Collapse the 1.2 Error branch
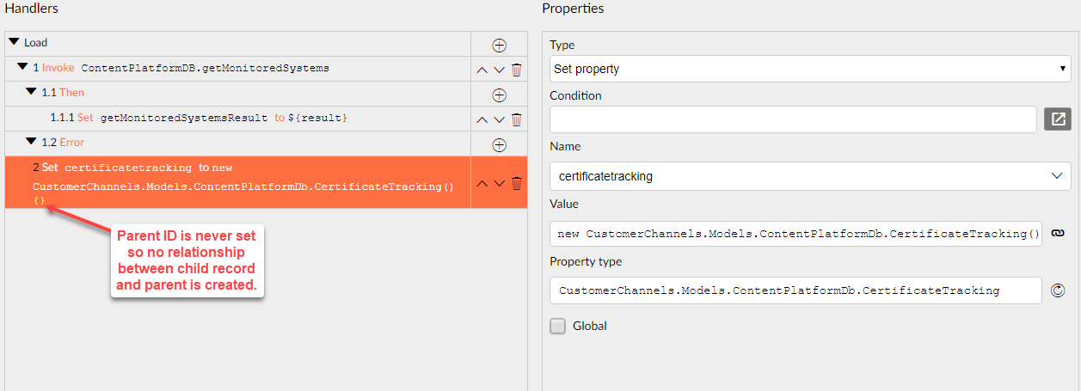 coord(32,141)
